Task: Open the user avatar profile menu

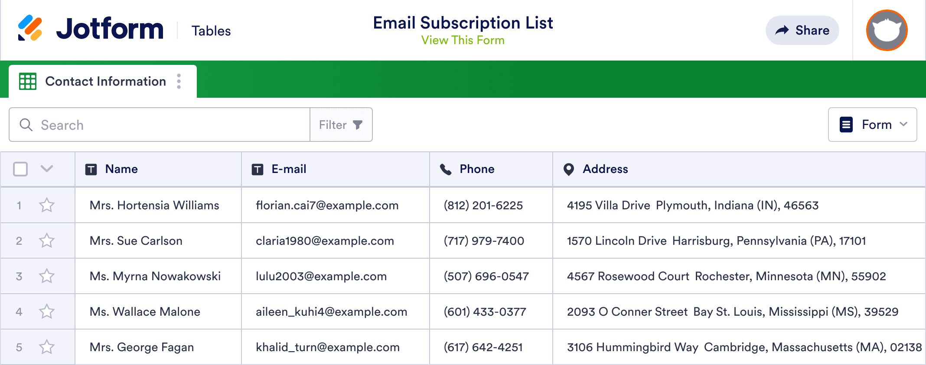Action: point(887,30)
